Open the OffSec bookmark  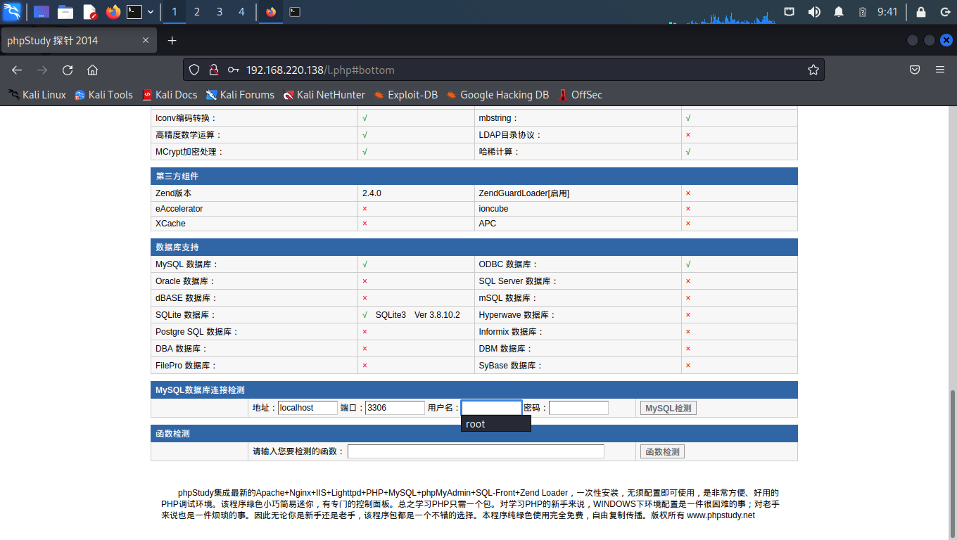[580, 95]
